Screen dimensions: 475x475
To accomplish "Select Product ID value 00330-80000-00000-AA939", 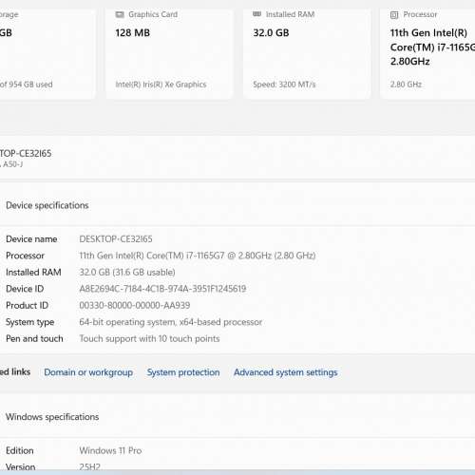I will [135, 306].
